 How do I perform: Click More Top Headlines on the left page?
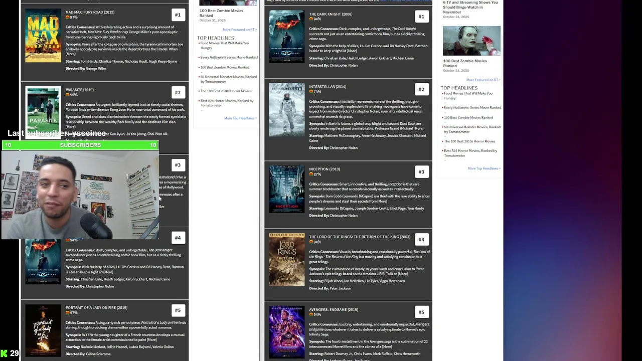[x=240, y=118]
